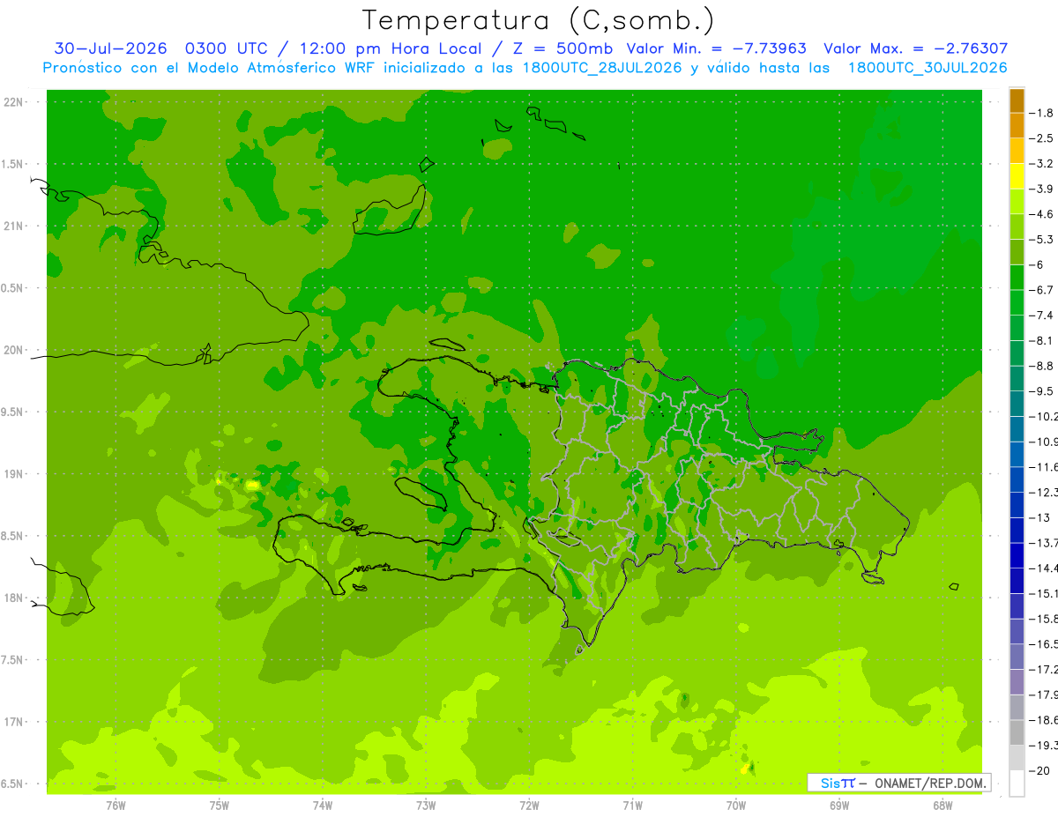Click the "69W" longitude label
This screenshot has height=817, width=1058.
click(839, 806)
